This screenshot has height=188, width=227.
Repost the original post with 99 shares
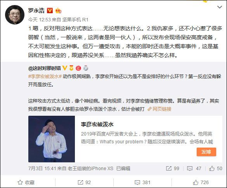tap(173, 168)
